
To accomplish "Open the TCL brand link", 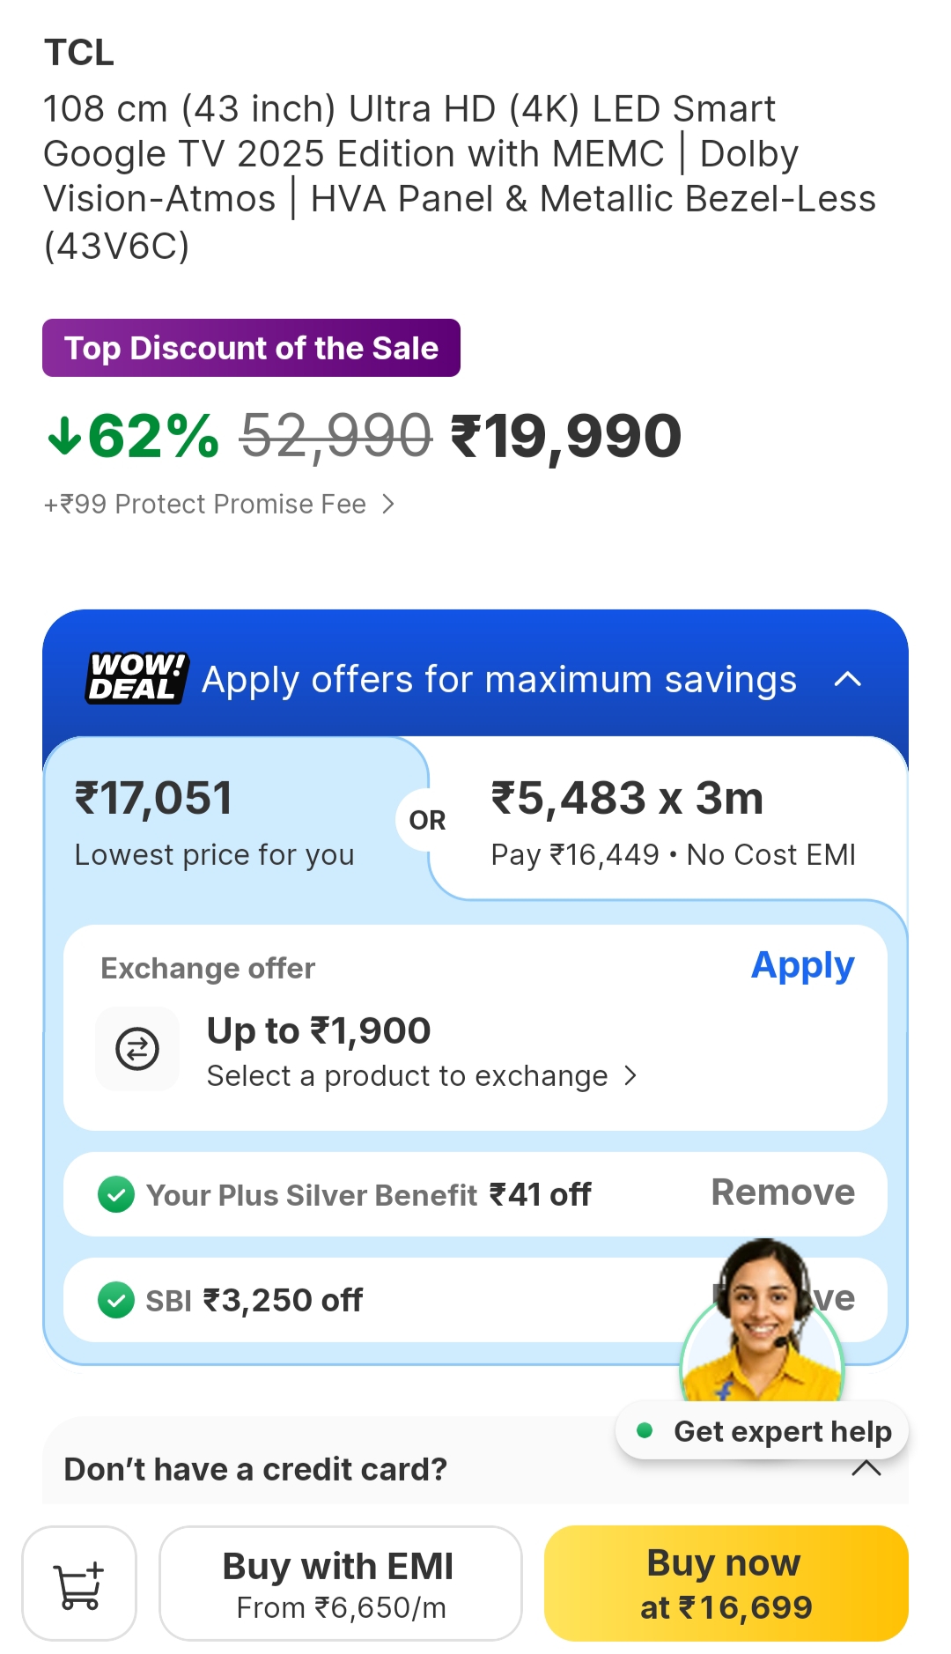I will (79, 53).
